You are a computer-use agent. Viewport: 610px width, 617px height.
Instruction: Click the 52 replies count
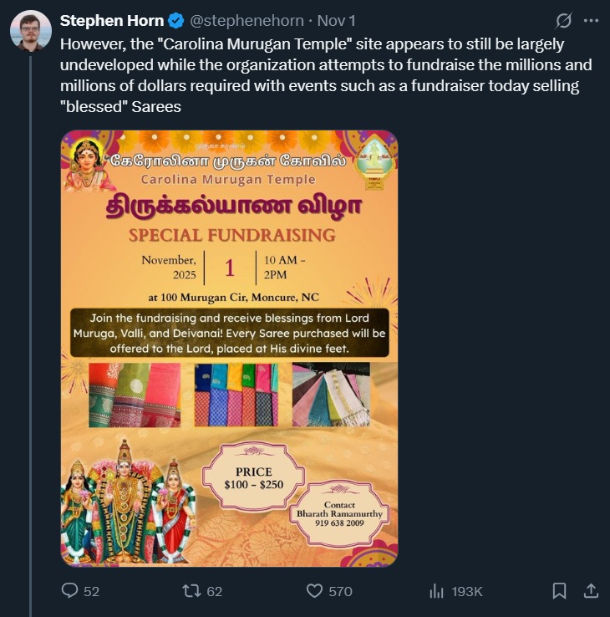(x=91, y=591)
